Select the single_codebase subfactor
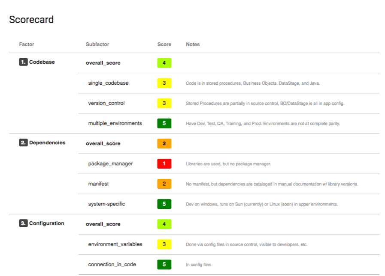Image resolution: width=385 pixels, height=276 pixels. click(108, 83)
